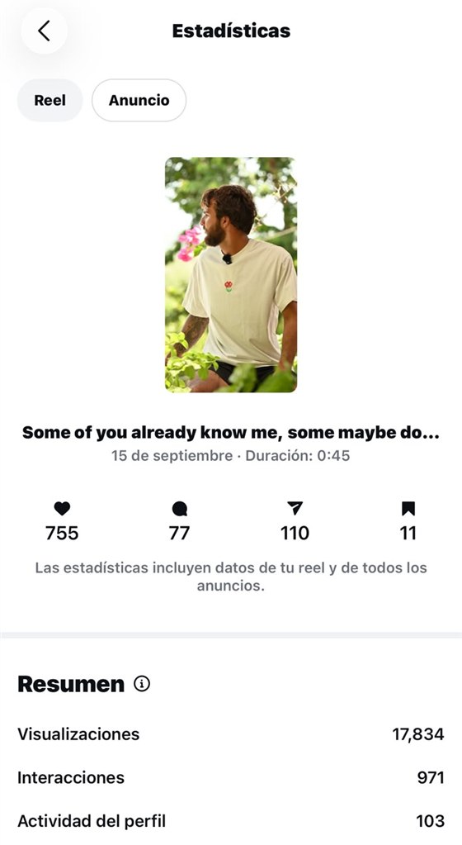This screenshot has height=845, width=462.
Task: Click the reel caption starting 'Some of you'
Action: click(230, 433)
